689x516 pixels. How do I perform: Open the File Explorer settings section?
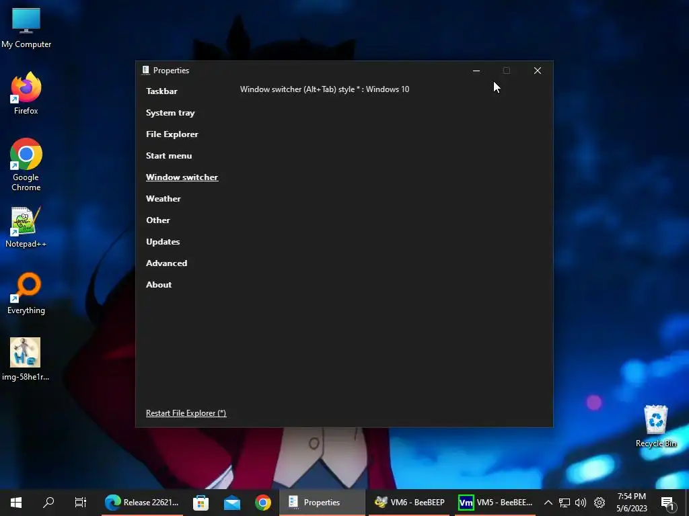[x=172, y=134]
